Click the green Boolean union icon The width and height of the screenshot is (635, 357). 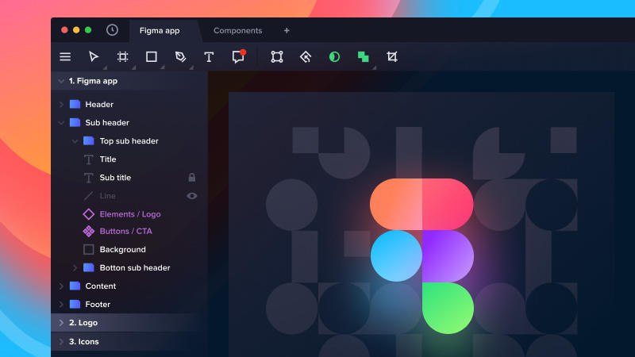[364, 56]
